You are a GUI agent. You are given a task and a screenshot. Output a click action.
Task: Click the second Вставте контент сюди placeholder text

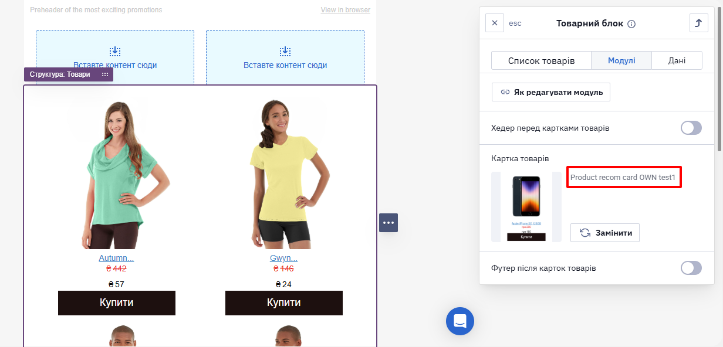pos(285,65)
